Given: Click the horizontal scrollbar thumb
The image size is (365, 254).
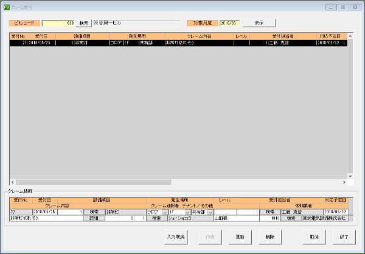Looking at the screenshot, I should (94, 182).
